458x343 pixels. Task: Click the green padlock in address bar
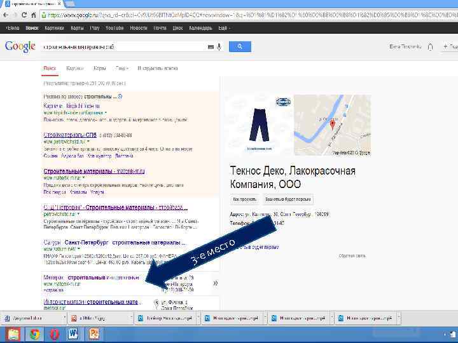point(44,15)
